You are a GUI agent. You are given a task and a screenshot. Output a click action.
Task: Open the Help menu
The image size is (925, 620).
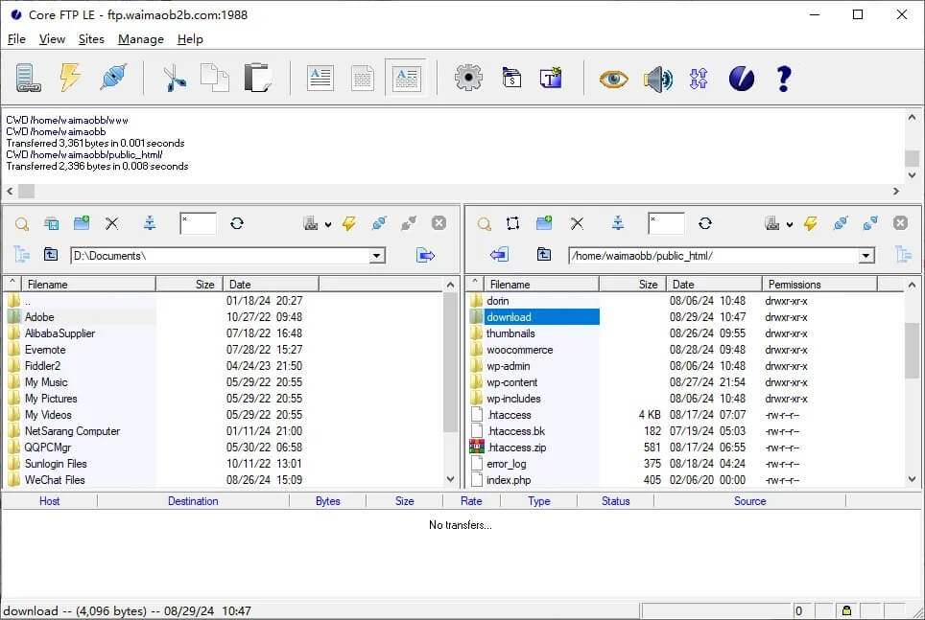pos(190,39)
